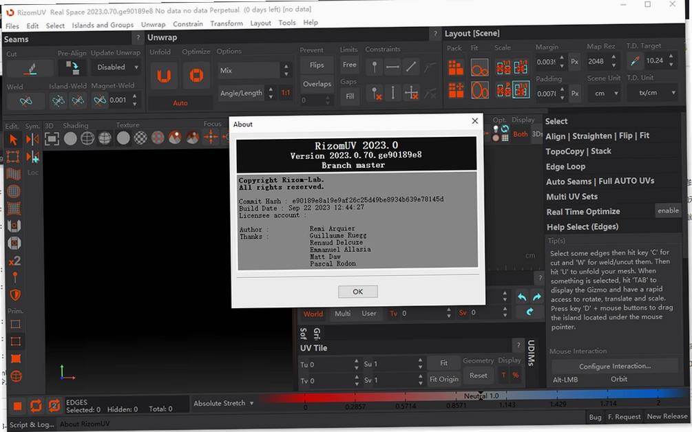Click the Fit Origin button
This screenshot has height=432, width=692.
tap(443, 379)
